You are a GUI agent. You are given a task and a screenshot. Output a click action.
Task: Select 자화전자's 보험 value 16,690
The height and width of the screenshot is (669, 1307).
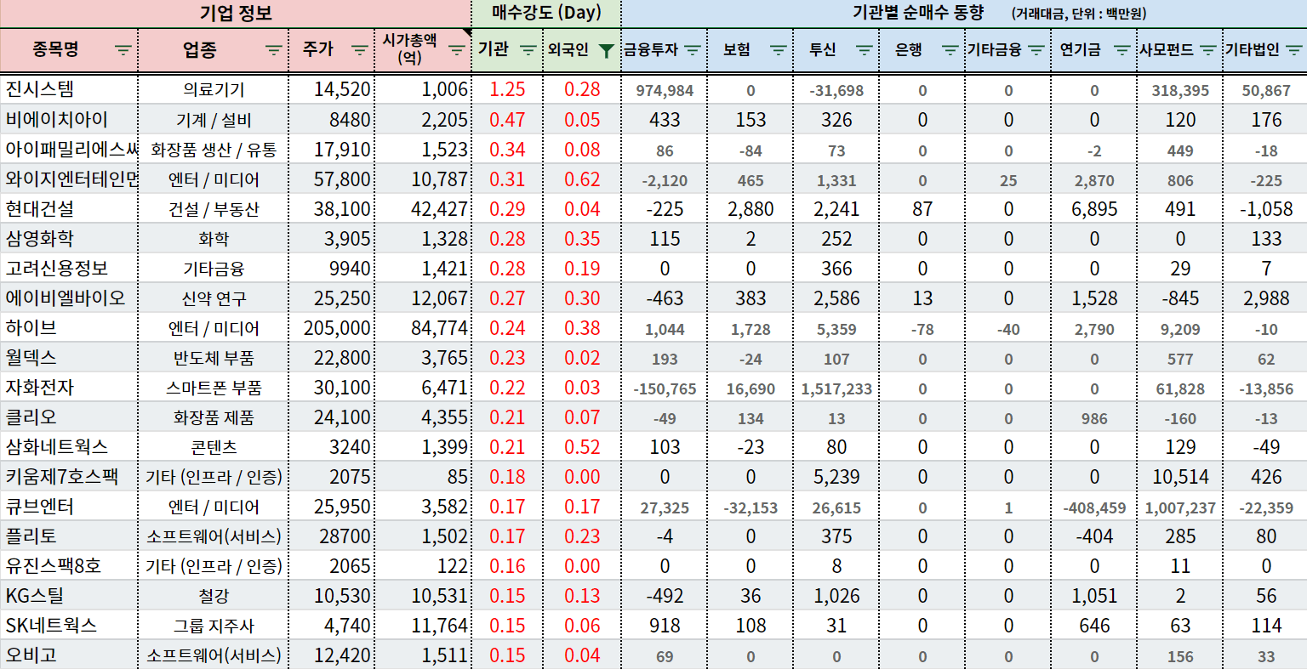[751, 387]
